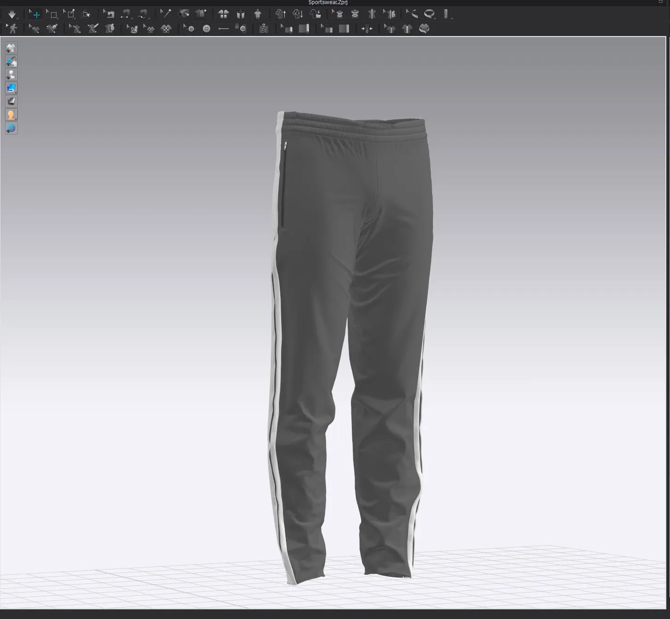The width and height of the screenshot is (670, 619).
Task: Open the avatar Motion walking-figure tool
Action: pyautogui.click(x=12, y=29)
